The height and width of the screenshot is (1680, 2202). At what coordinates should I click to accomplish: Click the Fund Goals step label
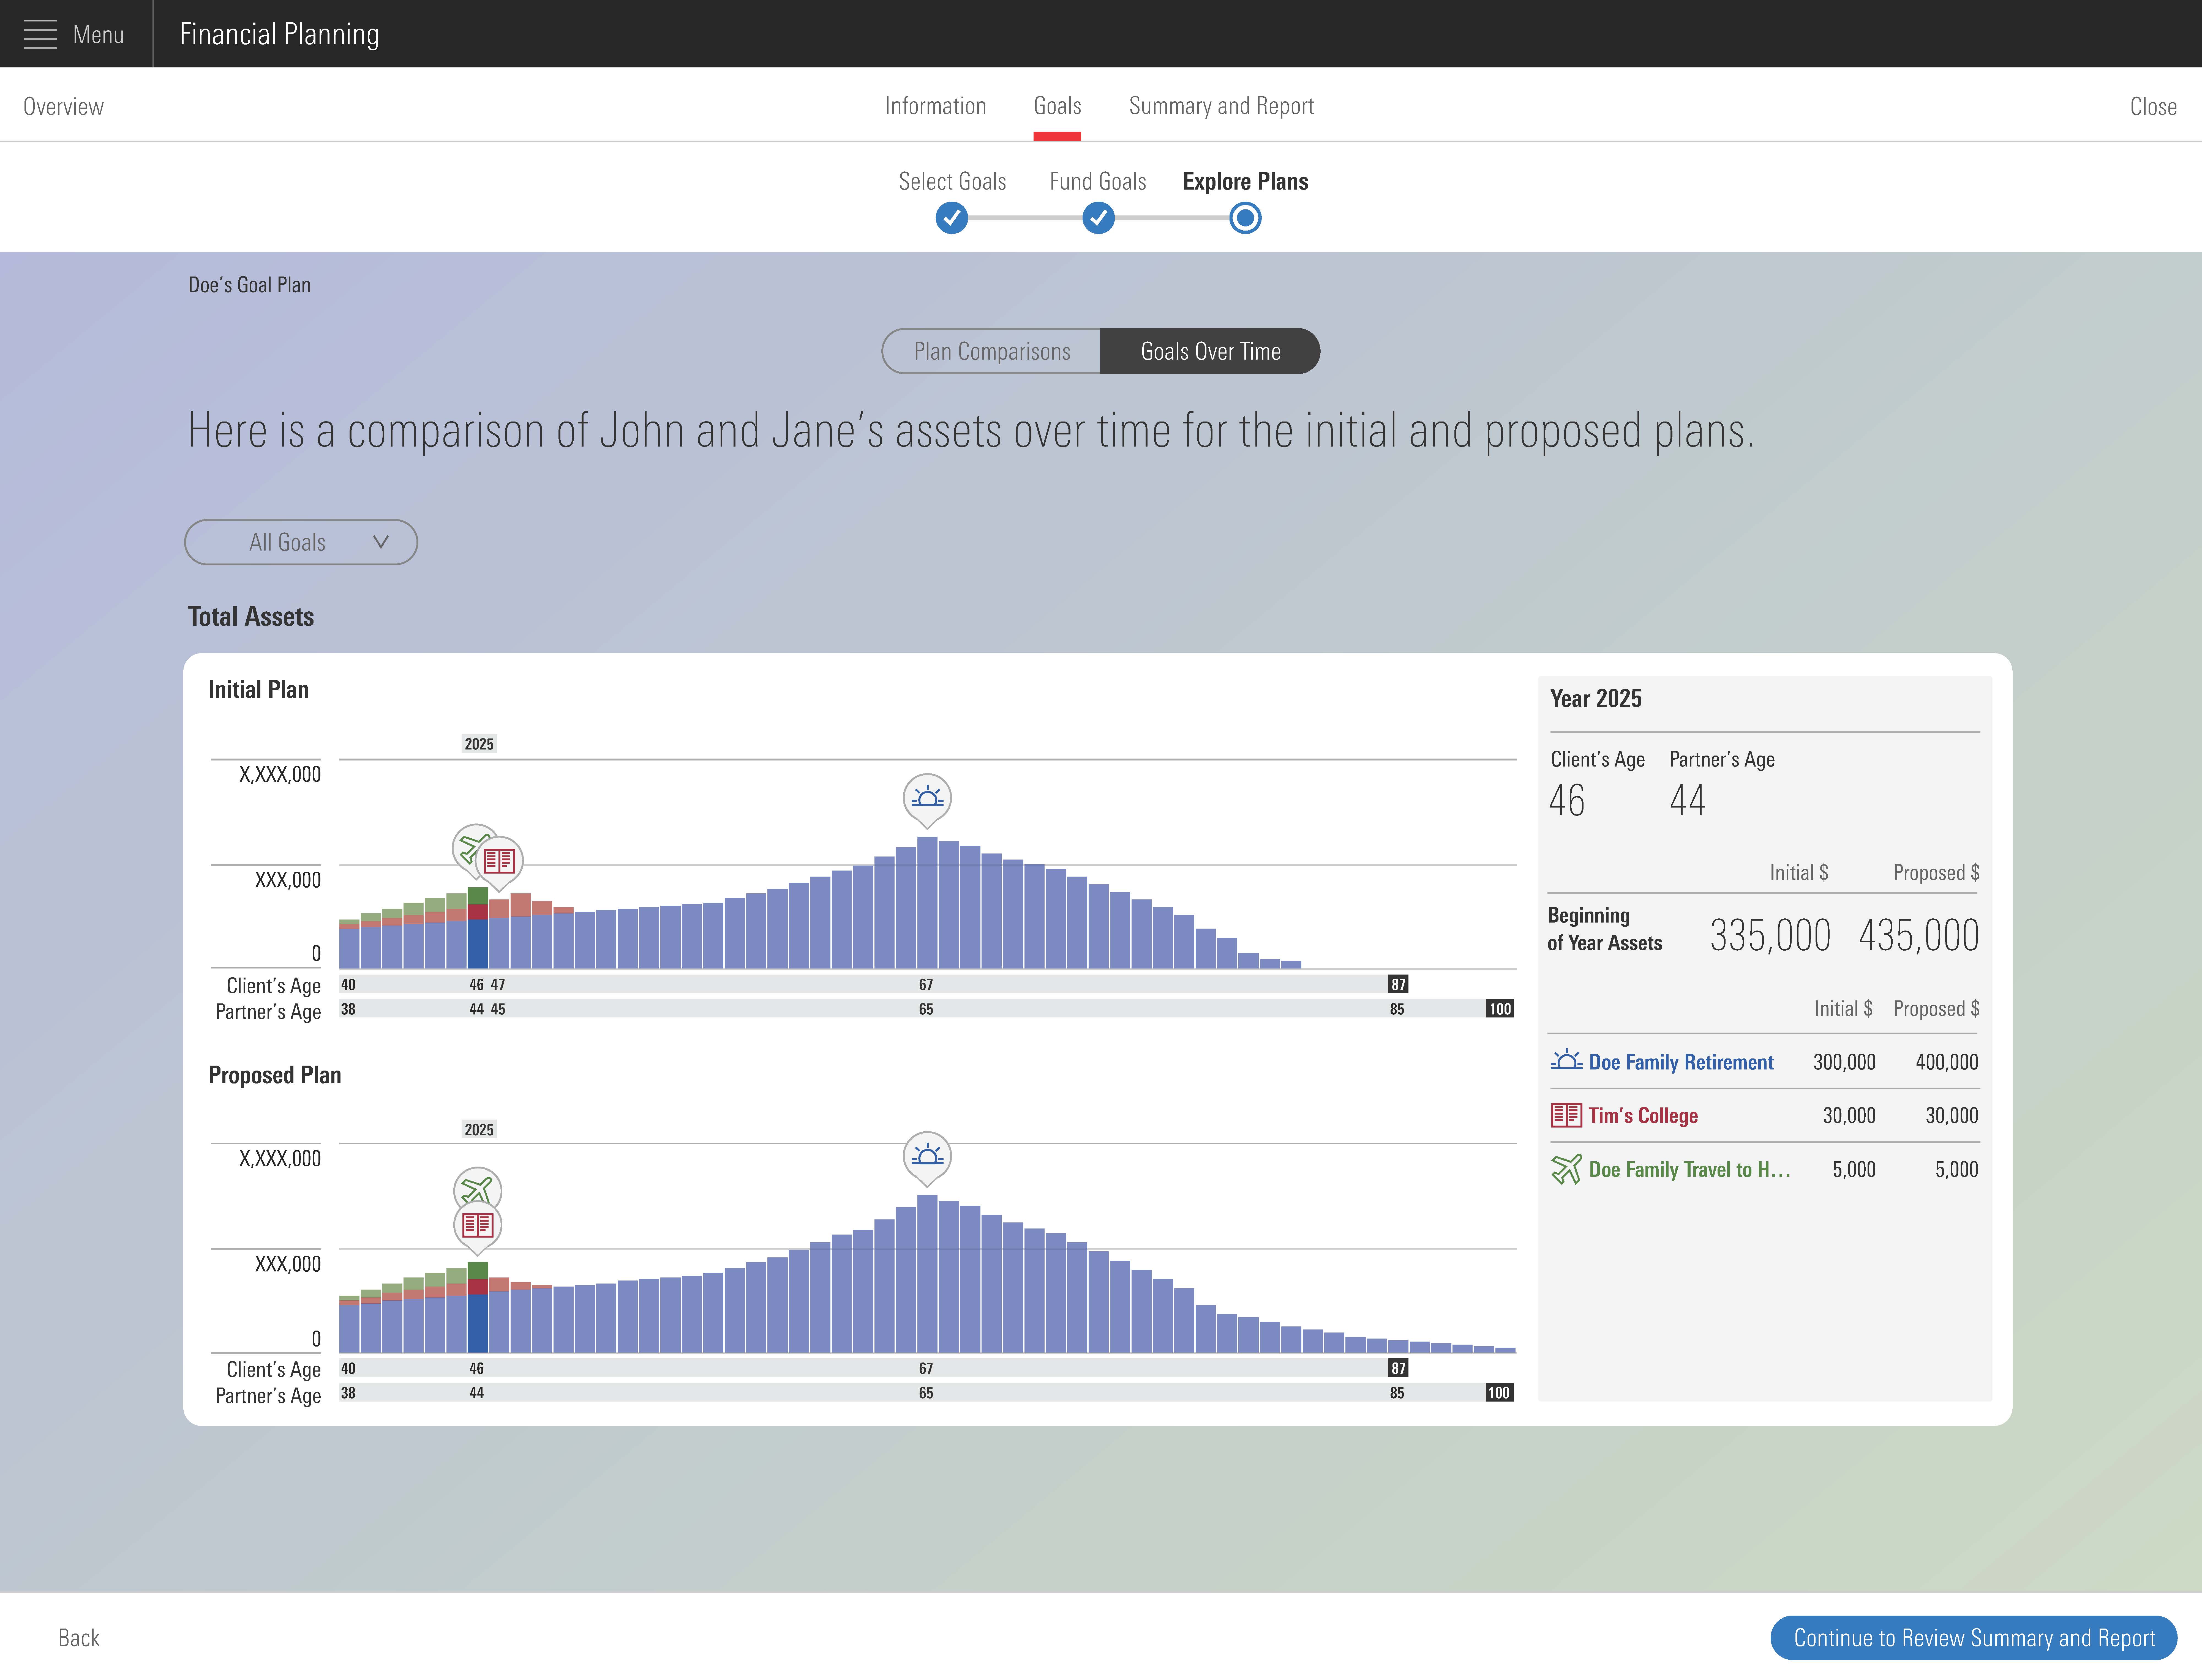coord(1097,181)
